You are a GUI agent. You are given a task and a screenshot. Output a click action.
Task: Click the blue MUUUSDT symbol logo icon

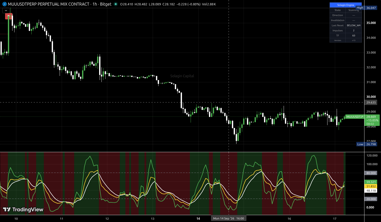coord(4,4)
